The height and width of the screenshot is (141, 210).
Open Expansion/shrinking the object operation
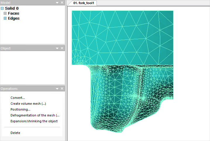(x=34, y=121)
